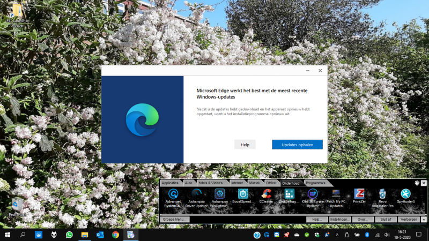Click the hand icon in launcher header
The width and height of the screenshot is (429, 241).
coord(417,183)
